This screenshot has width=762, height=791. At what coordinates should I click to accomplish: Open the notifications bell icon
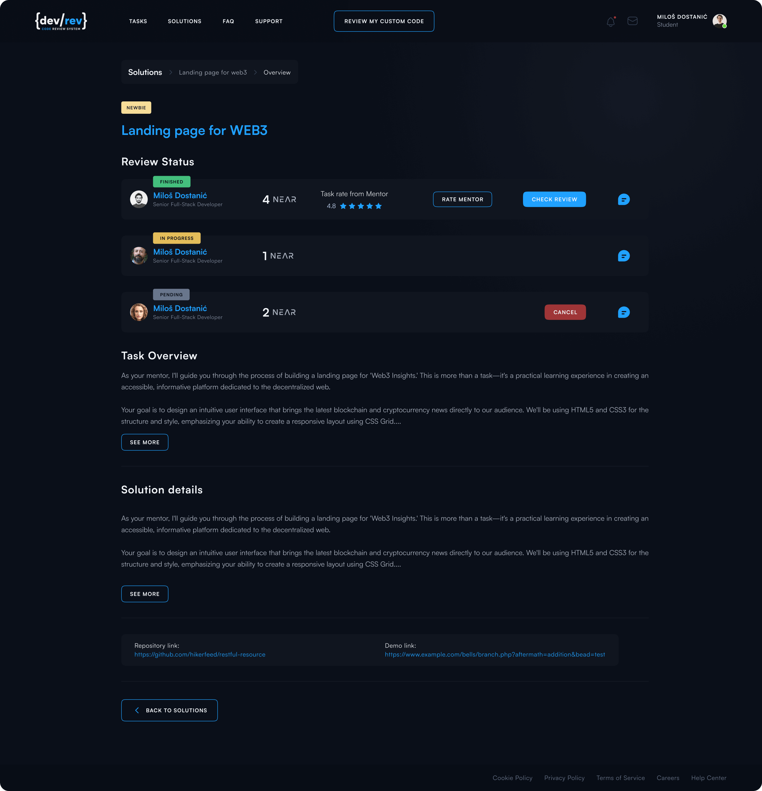[611, 22]
